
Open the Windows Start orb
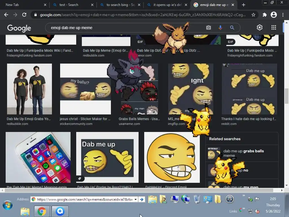tap(8, 205)
